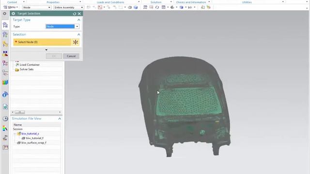Close the Target Selection dialog
This screenshot has height=174, width=310.
79,14
